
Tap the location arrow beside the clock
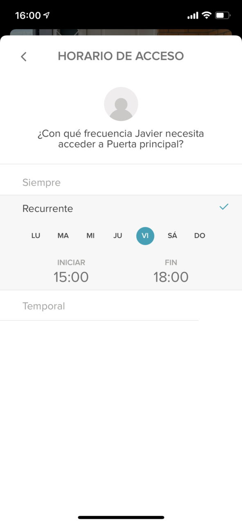46,15
